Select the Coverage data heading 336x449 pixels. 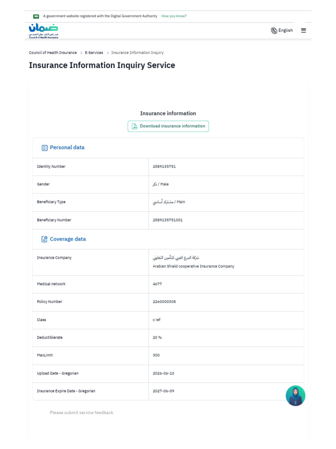[68, 239]
